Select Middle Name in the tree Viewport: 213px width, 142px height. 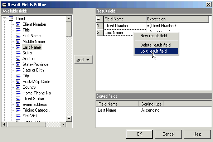[x=34, y=41]
